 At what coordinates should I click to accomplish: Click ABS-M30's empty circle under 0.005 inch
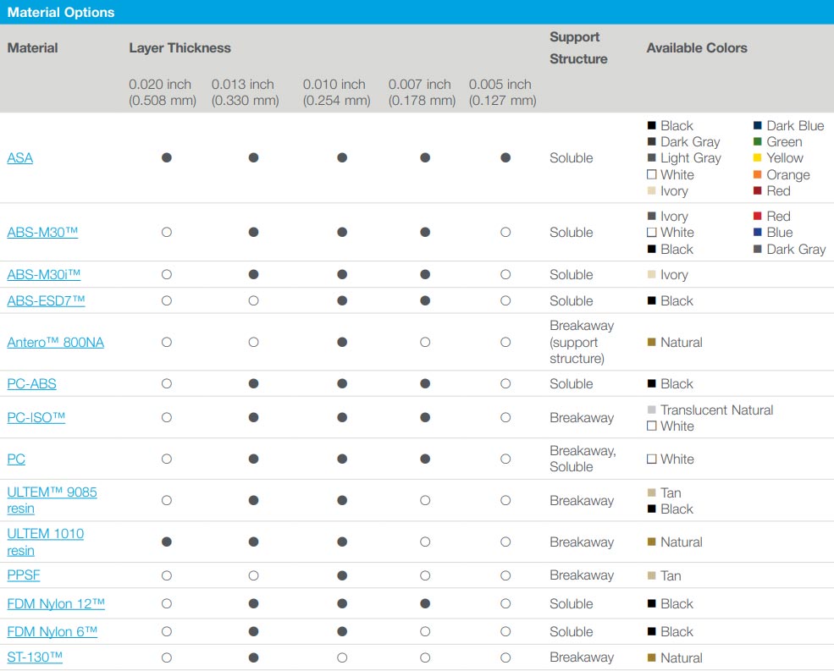pyautogui.click(x=505, y=233)
